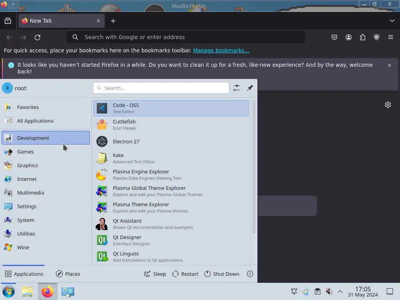
Task: Click the Sleep button
Action: click(x=155, y=274)
